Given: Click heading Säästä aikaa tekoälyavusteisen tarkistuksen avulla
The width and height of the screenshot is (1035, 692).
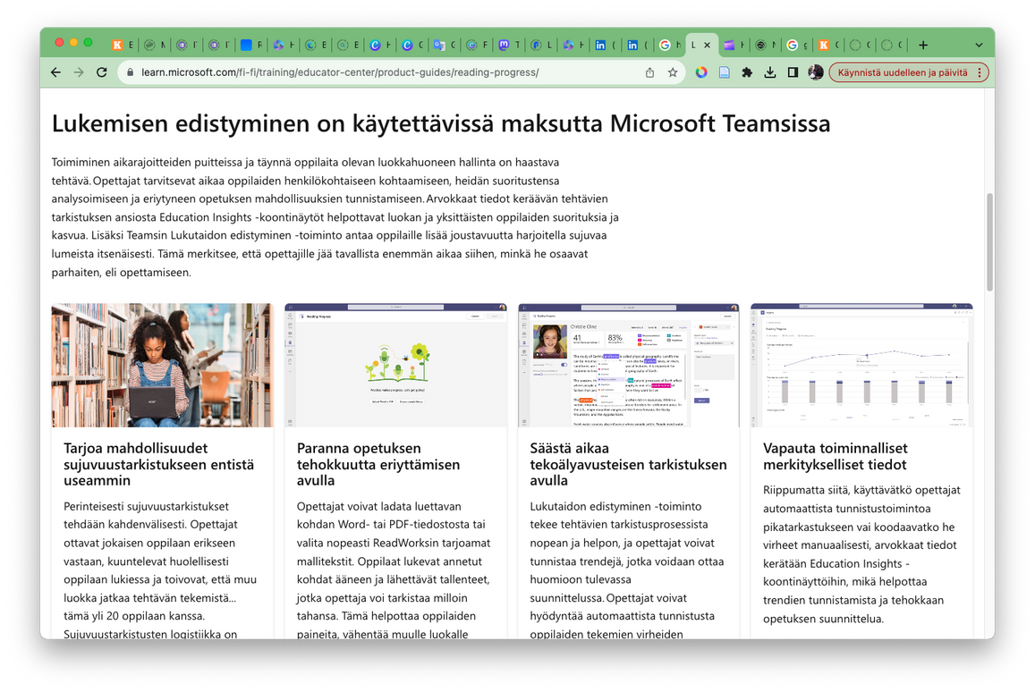Looking at the screenshot, I should pyautogui.click(x=628, y=464).
